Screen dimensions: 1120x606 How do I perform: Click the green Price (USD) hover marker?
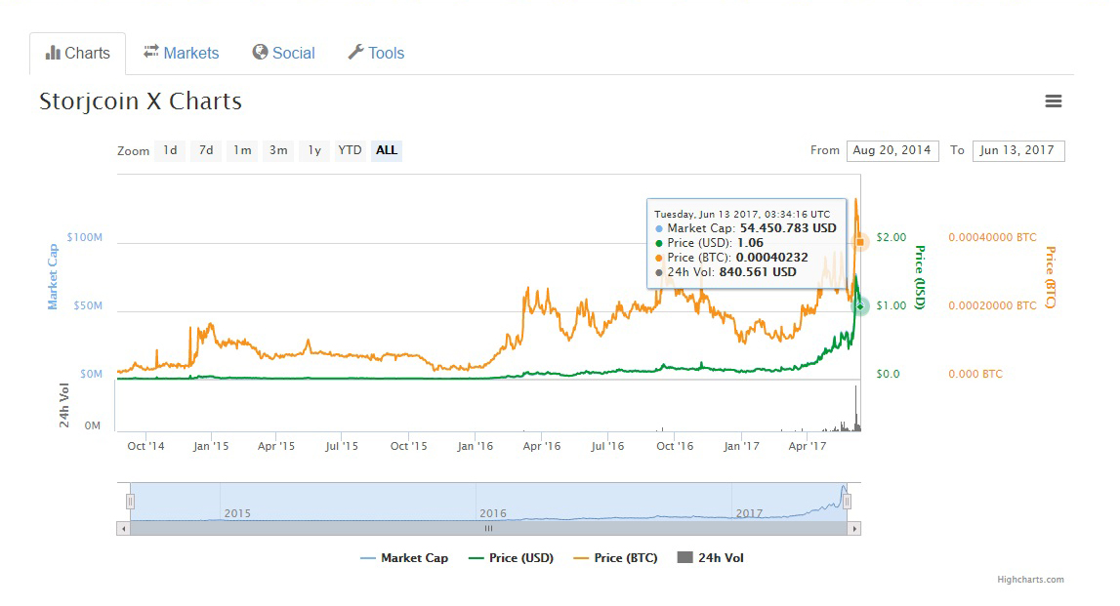point(860,305)
